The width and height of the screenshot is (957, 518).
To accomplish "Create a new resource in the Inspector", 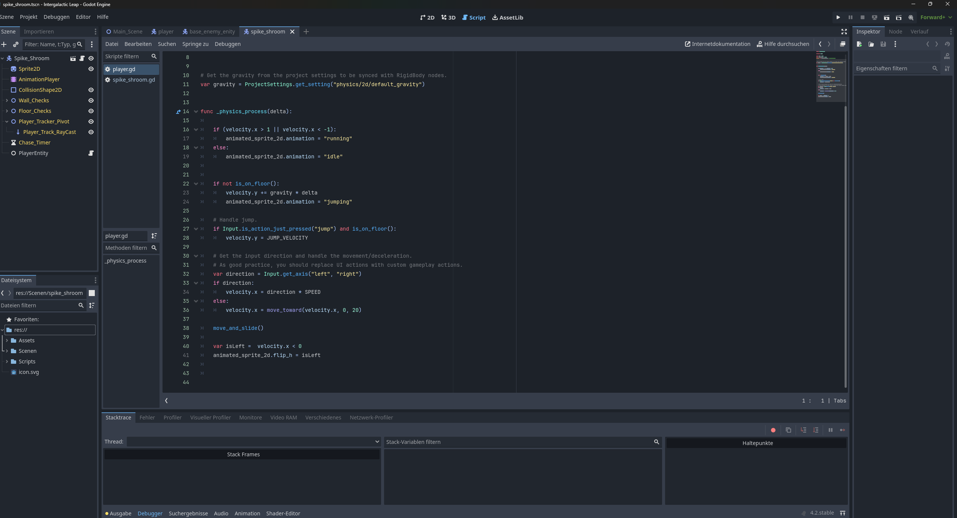I will [x=859, y=44].
